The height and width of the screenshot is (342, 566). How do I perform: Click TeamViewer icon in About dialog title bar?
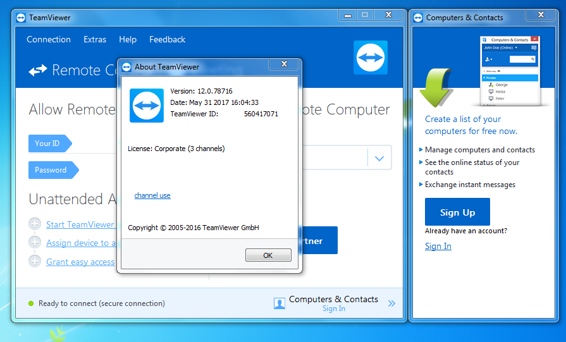(x=126, y=67)
